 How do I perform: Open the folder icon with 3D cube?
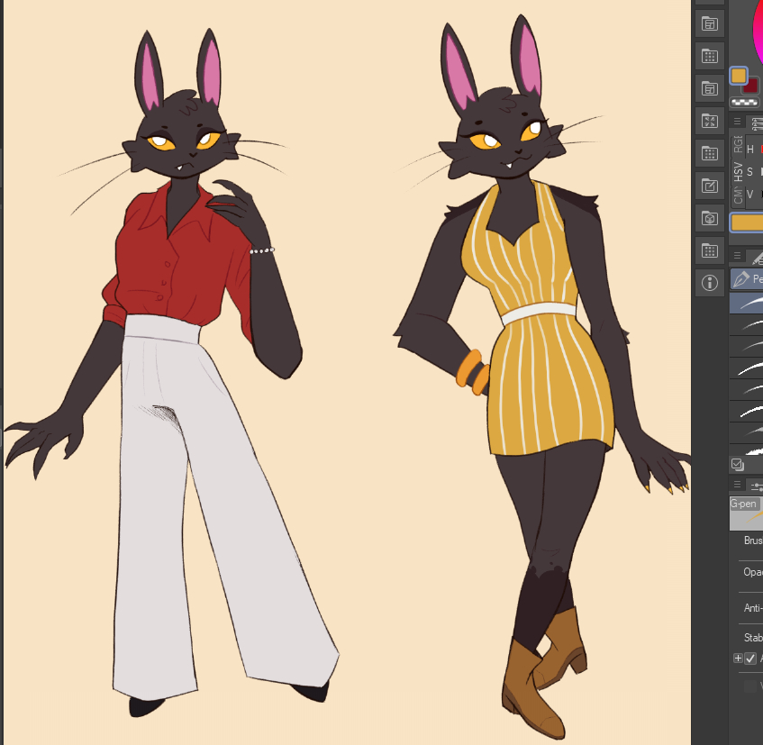click(709, 218)
